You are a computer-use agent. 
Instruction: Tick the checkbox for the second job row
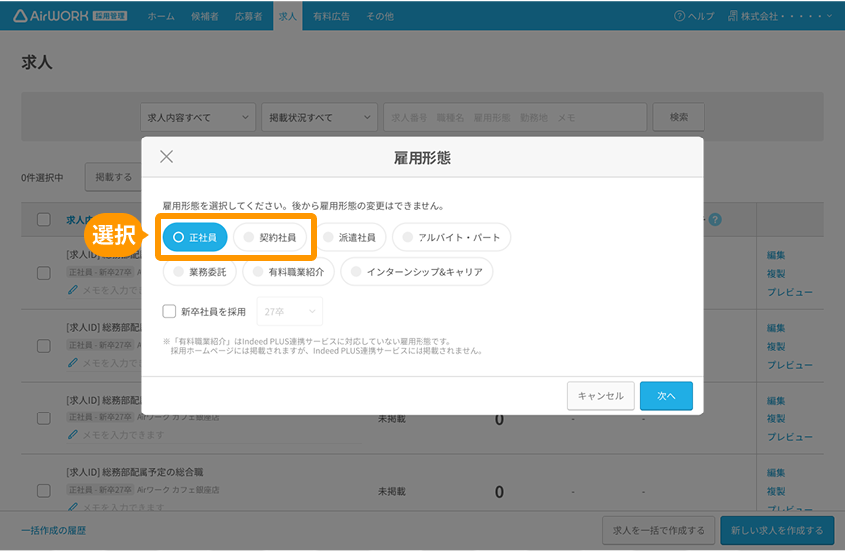[x=44, y=346]
